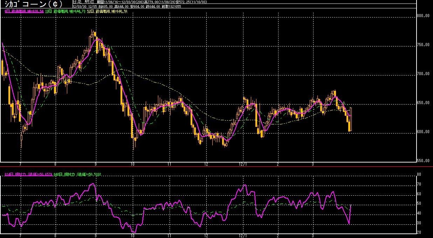The image size is (433, 238).
Task: Select the 52日 終値単純 MA legend link
Action: tap(107, 12)
